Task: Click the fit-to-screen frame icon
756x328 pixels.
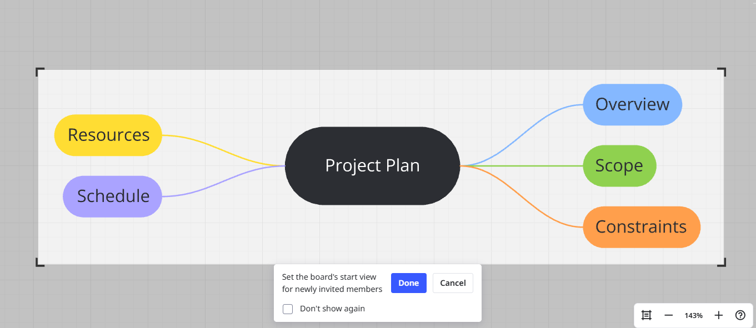Action: 647,315
